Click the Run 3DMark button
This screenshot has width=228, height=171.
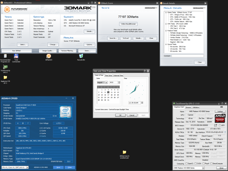click(x=17, y=51)
